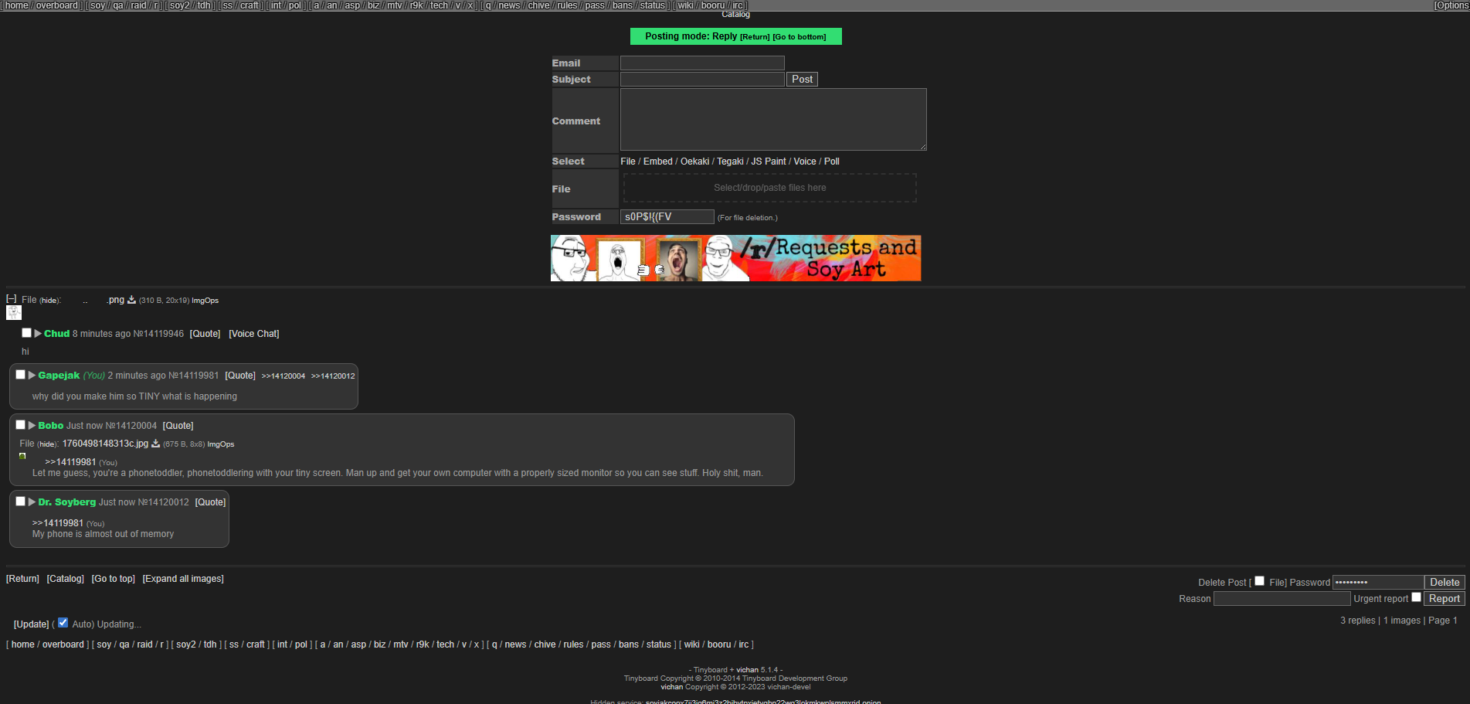Select the checkbox on Chud's post
The image size is (1470, 704).
(x=26, y=333)
